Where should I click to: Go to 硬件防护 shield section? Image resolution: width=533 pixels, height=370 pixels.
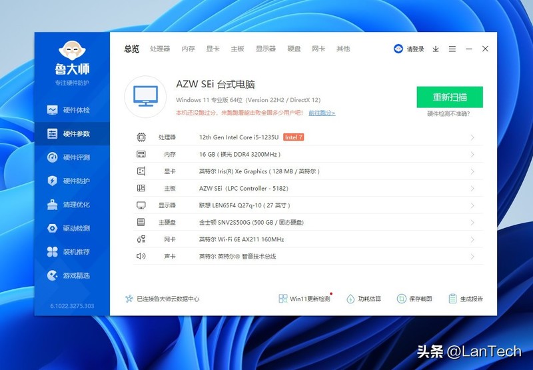coord(72,181)
